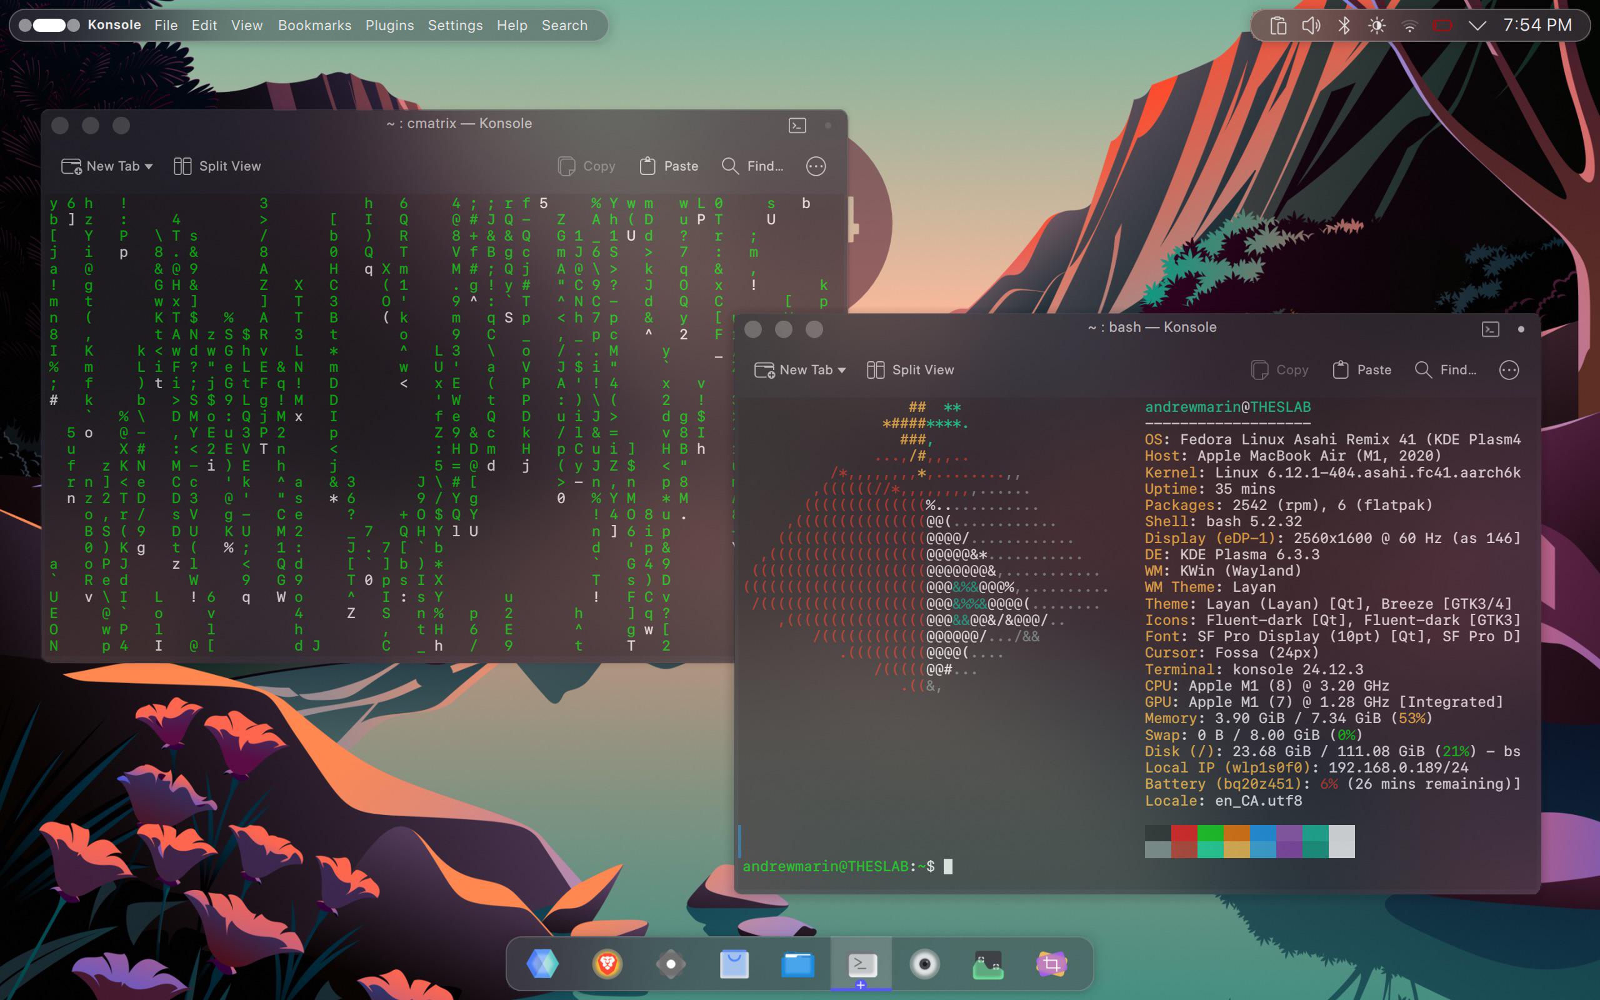Click the 'Host: Apple MacBook Air' line
1600x1000 pixels.
(1292, 456)
